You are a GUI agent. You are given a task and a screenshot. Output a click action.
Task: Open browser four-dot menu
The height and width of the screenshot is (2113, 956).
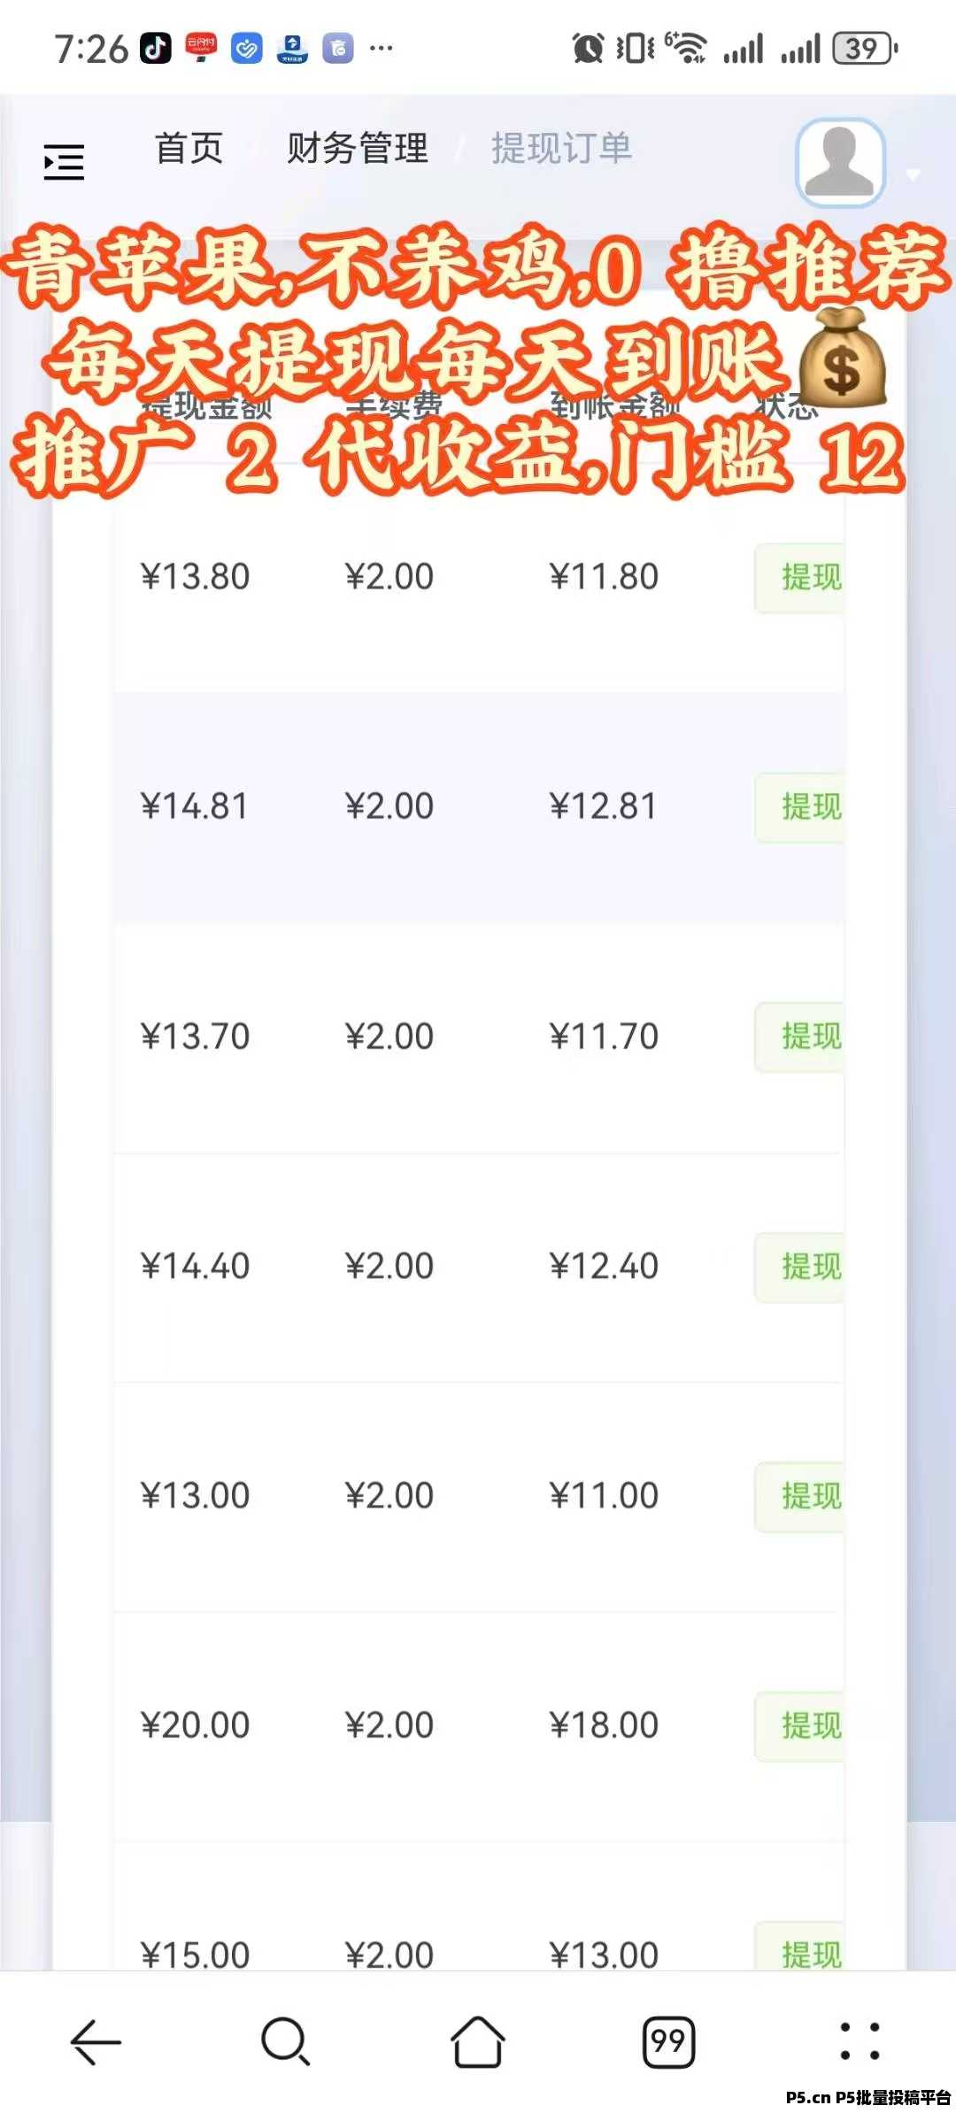click(859, 2041)
